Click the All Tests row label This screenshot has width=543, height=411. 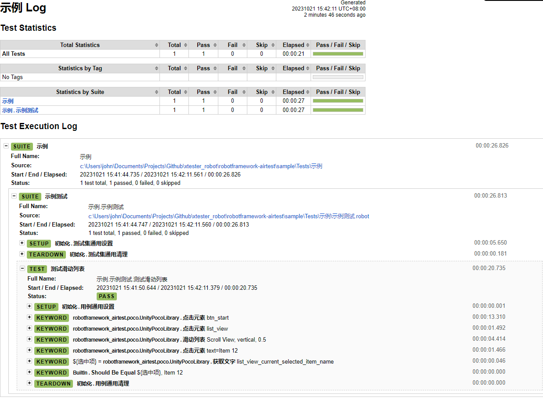click(14, 54)
